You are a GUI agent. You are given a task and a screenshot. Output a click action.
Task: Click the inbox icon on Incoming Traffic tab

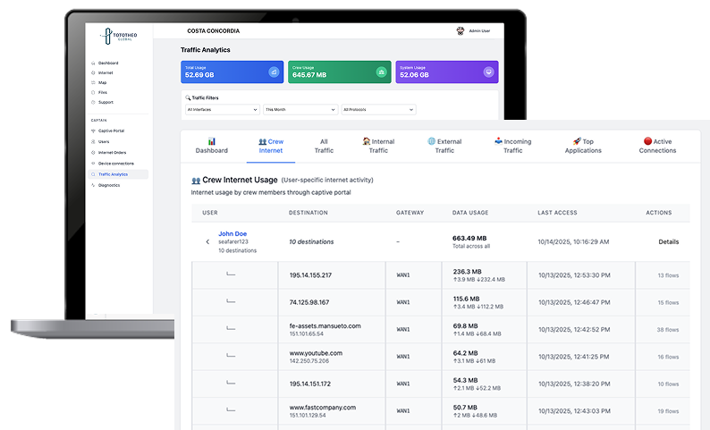(x=498, y=141)
